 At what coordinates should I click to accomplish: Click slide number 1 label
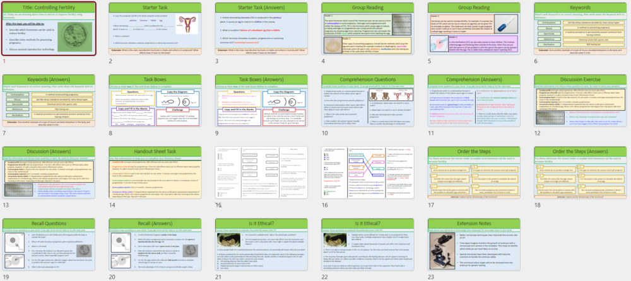click(x=4, y=61)
